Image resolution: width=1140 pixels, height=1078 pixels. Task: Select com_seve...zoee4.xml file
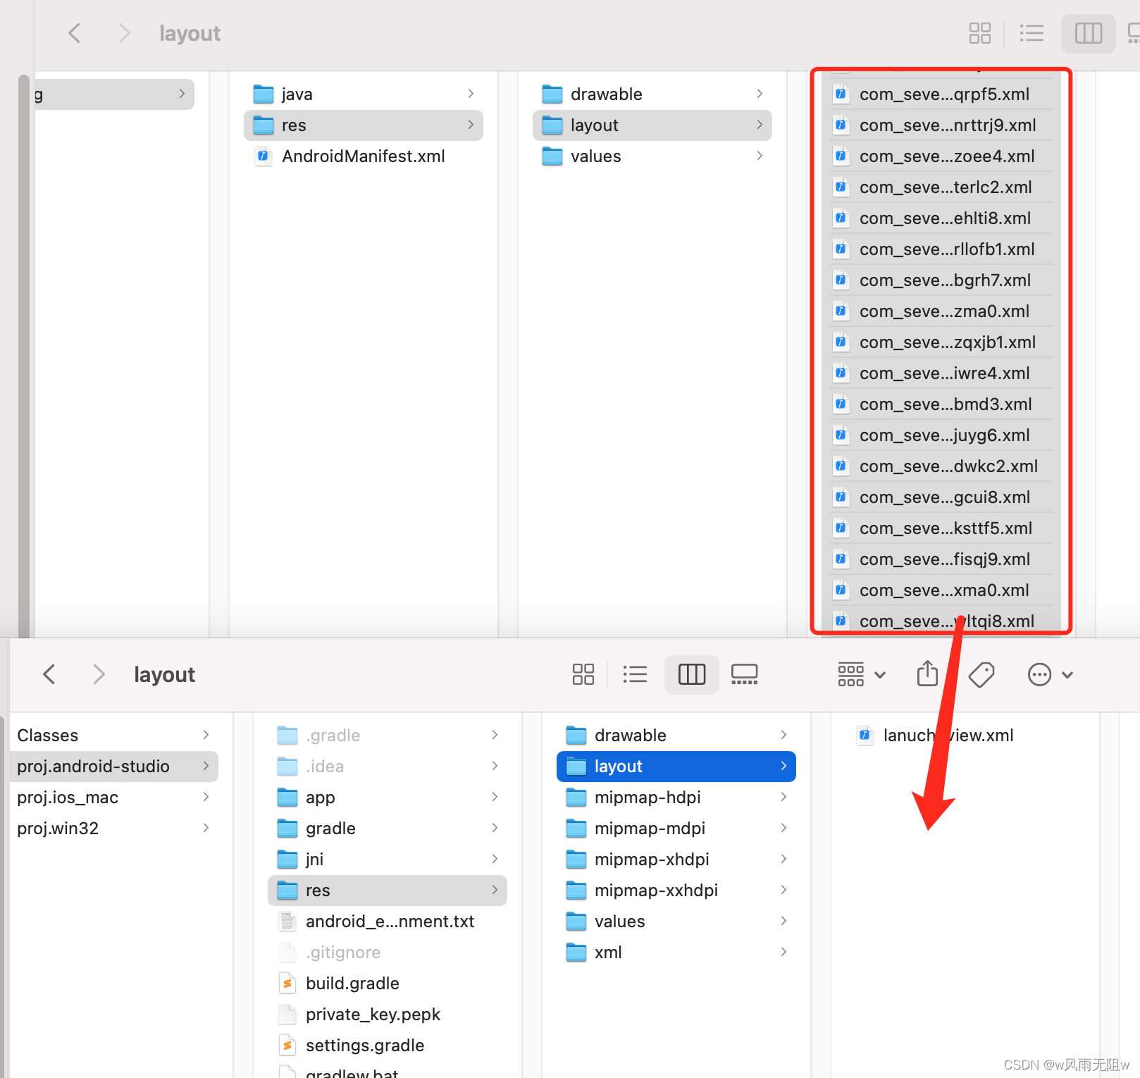pyautogui.click(x=941, y=156)
